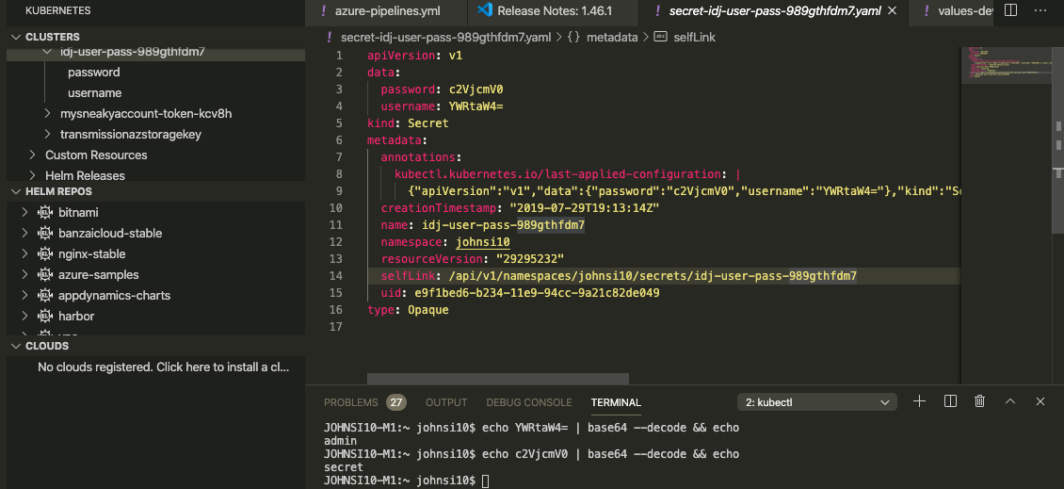The image size is (1064, 489).
Task: Click the VS Code icon on Release Notes tab
Action: coord(484,11)
